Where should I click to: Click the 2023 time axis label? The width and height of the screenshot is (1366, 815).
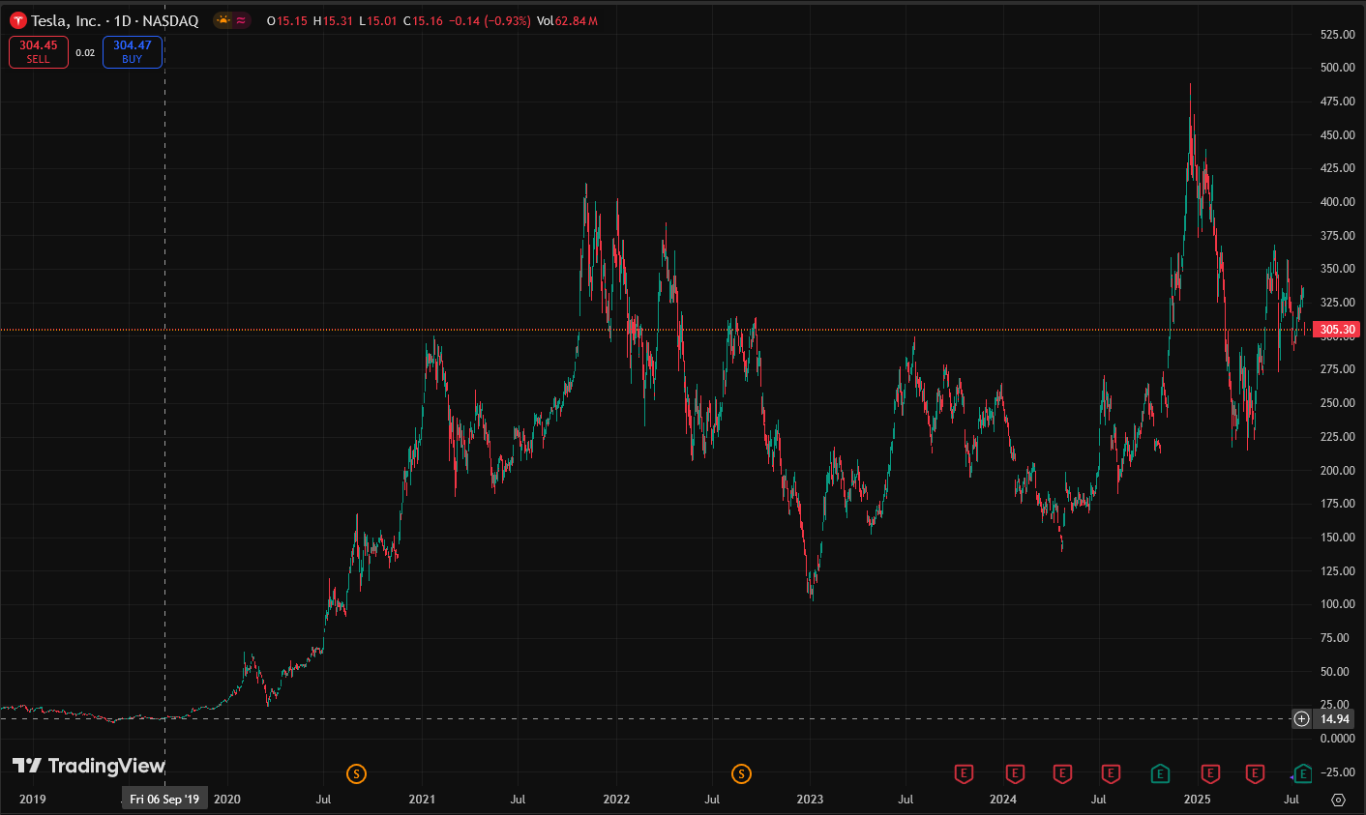810,800
